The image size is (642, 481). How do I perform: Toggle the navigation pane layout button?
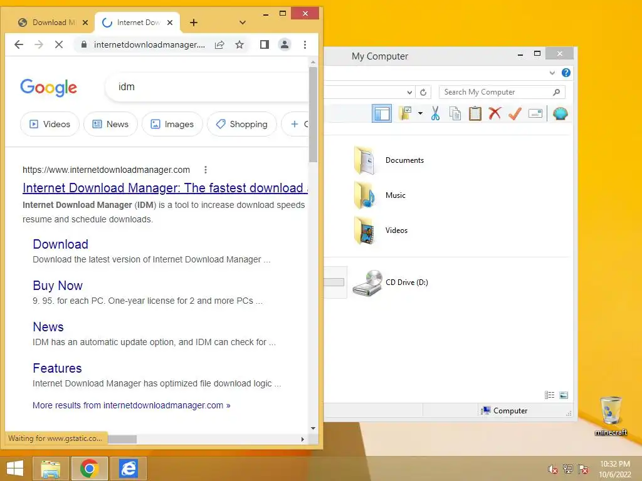382,114
